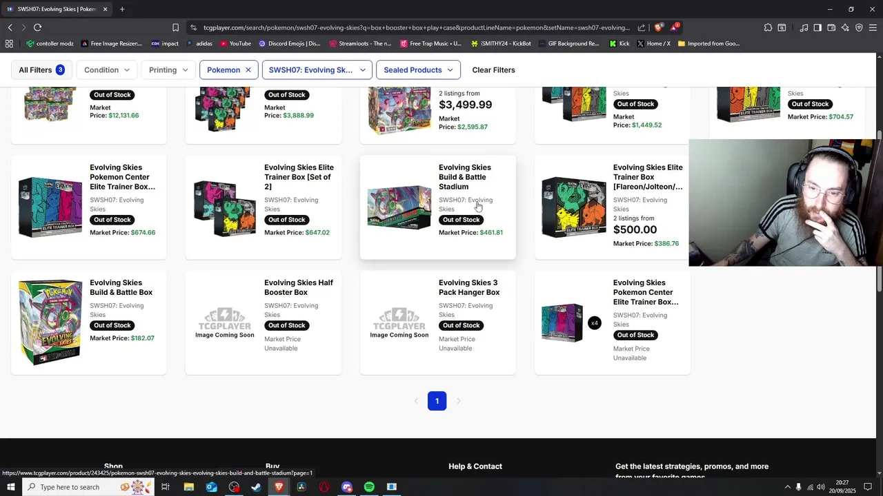Open the contoller modz bookmark
This screenshot has width=883, height=496.
pyautogui.click(x=50, y=43)
